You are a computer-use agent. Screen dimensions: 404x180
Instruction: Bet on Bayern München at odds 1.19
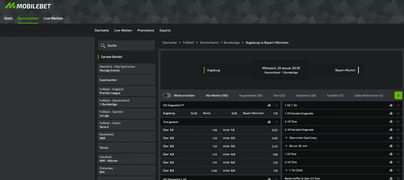pyautogui.click(x=260, y=113)
